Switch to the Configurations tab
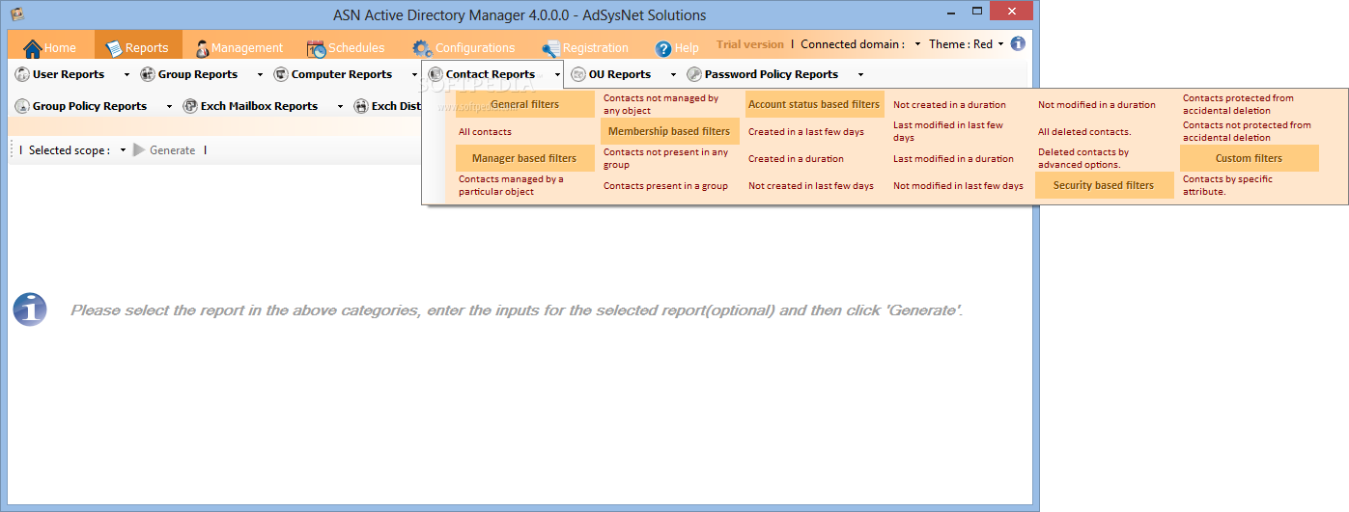 (x=464, y=47)
